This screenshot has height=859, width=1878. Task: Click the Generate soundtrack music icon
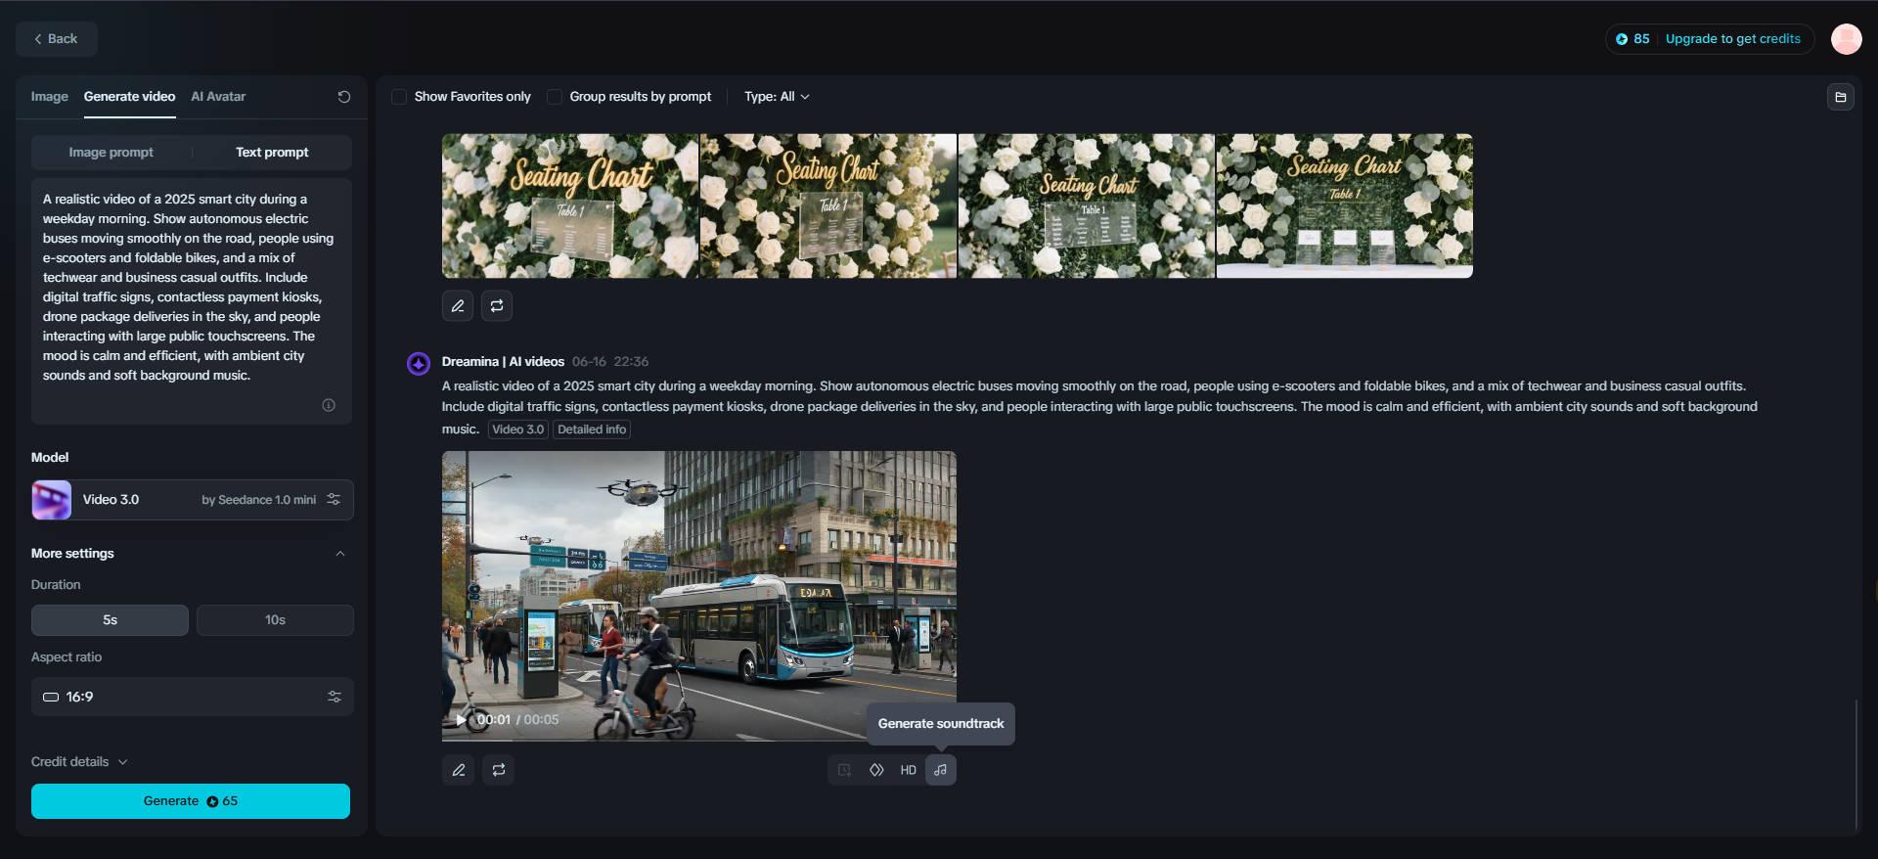click(940, 770)
